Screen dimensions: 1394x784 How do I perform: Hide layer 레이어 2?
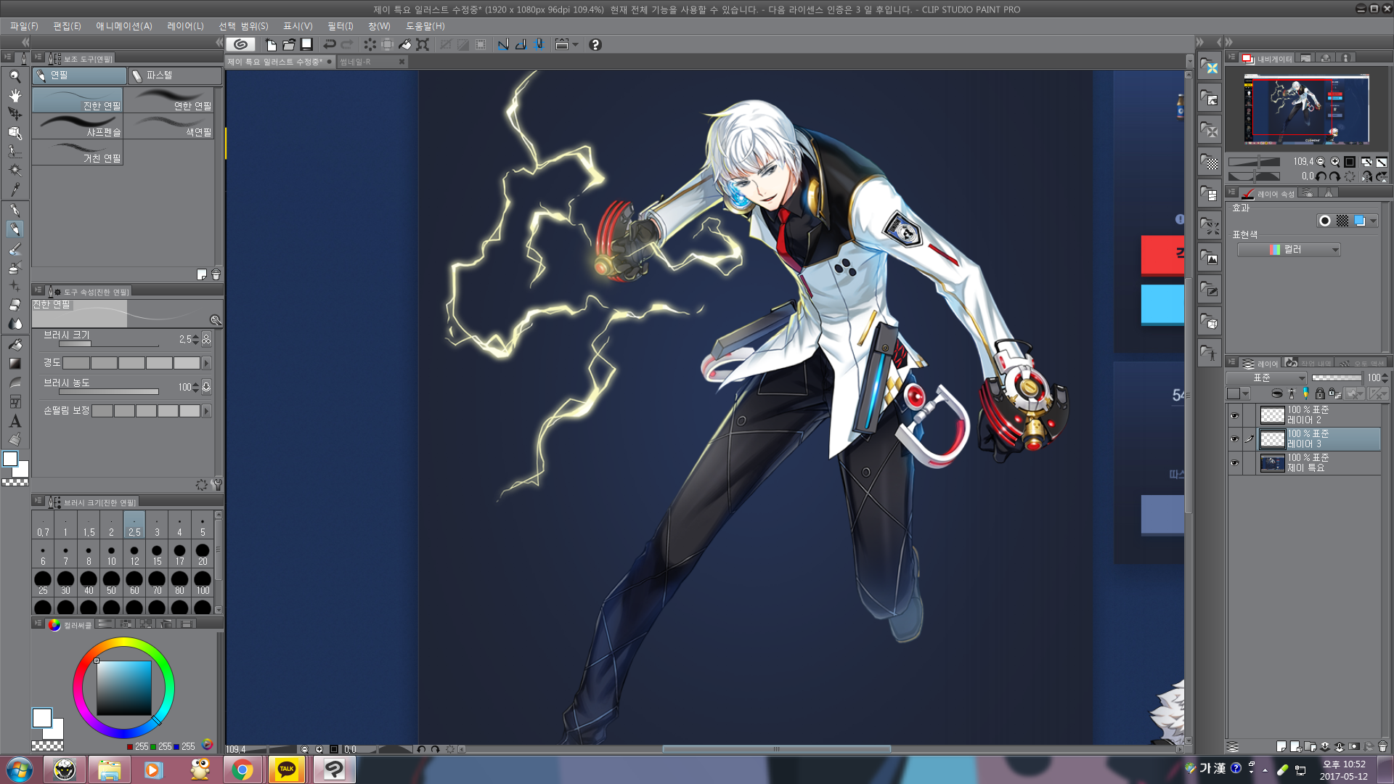(x=1234, y=416)
